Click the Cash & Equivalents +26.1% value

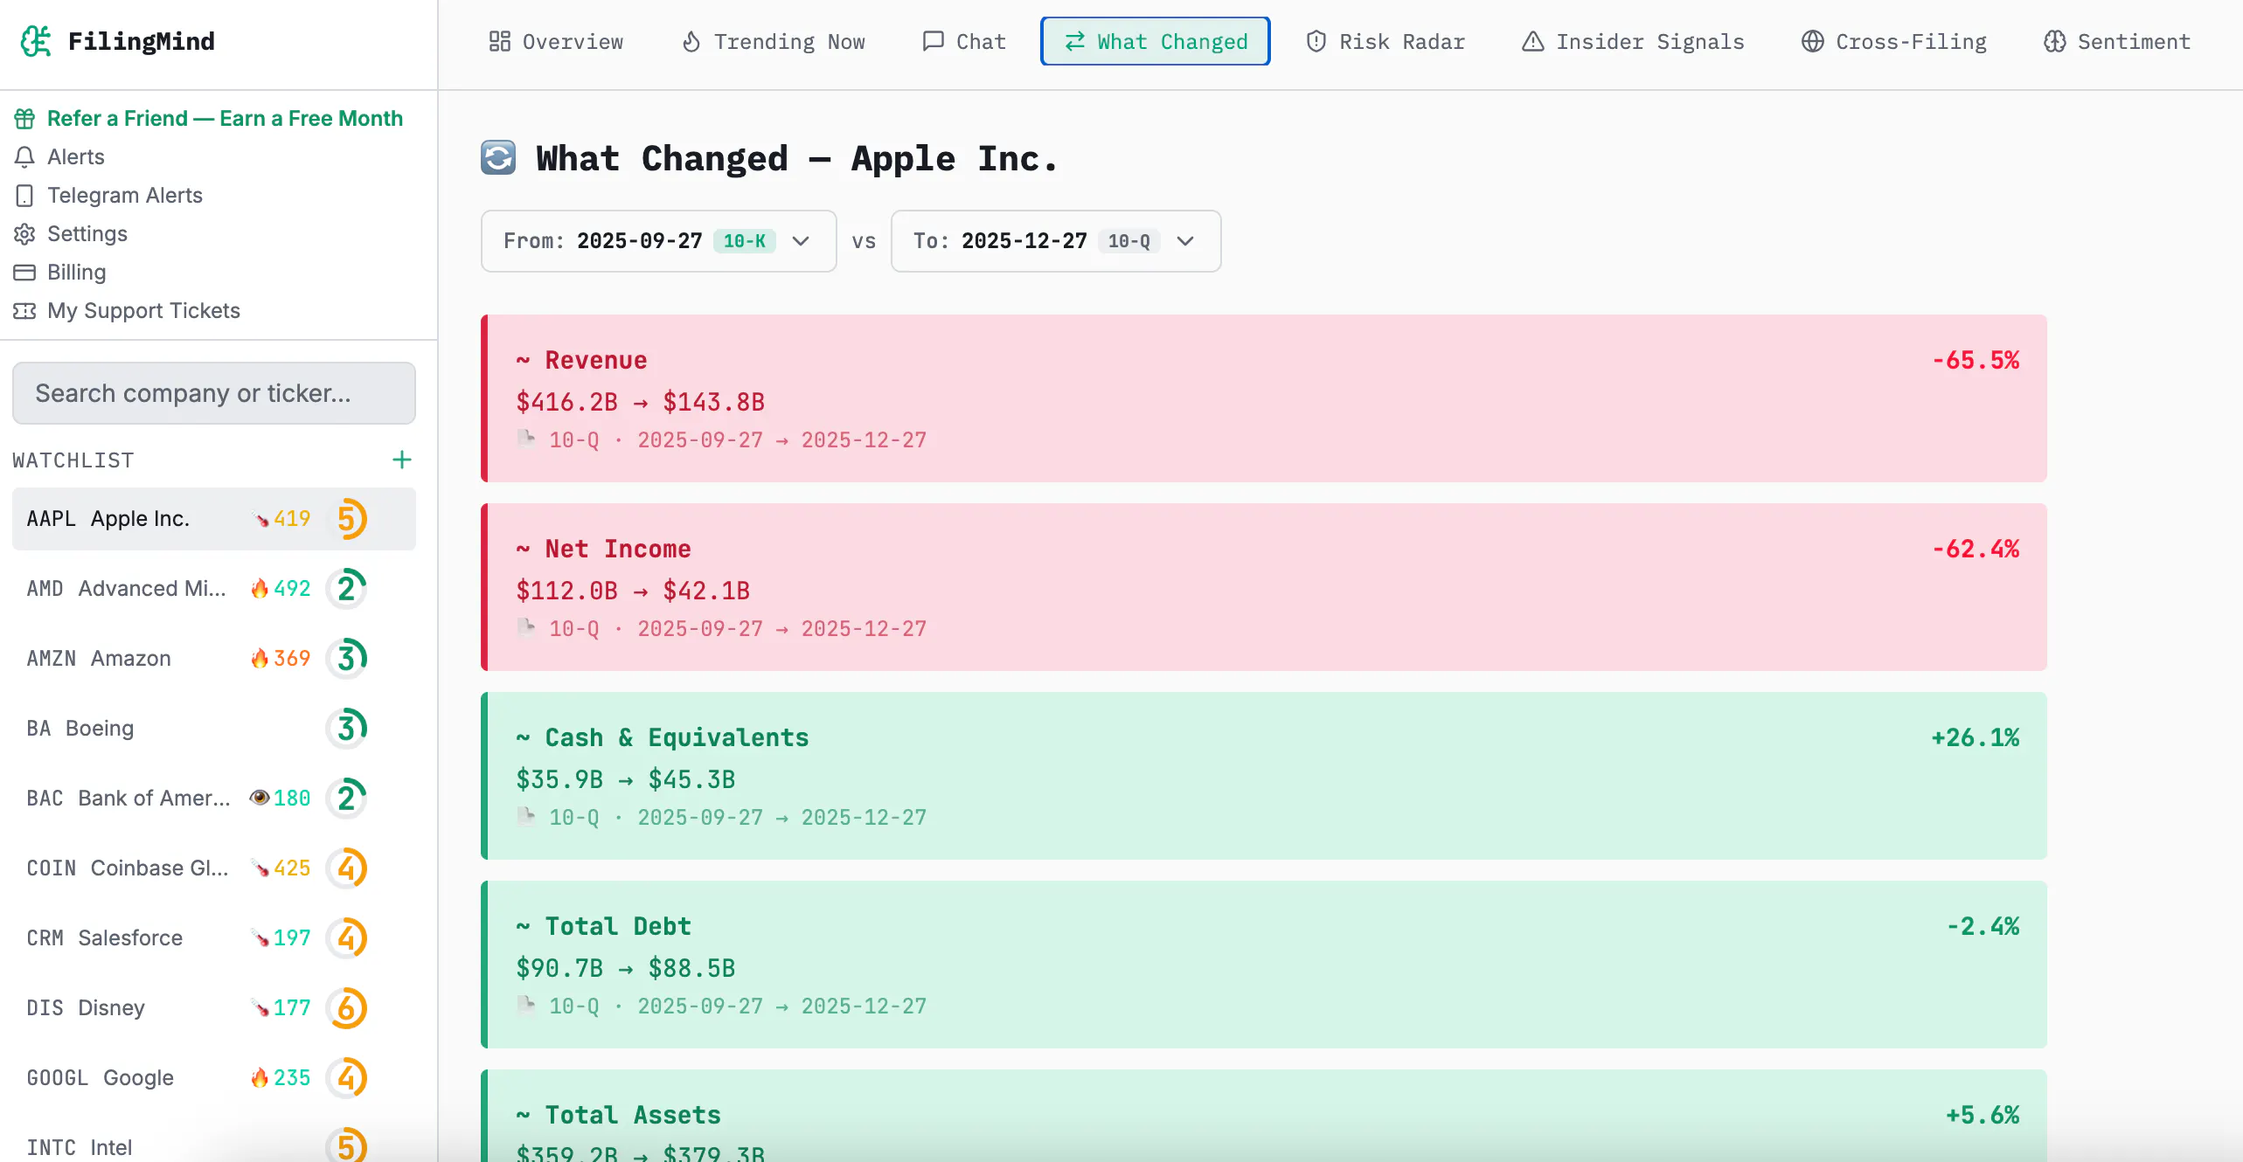[x=1976, y=738]
